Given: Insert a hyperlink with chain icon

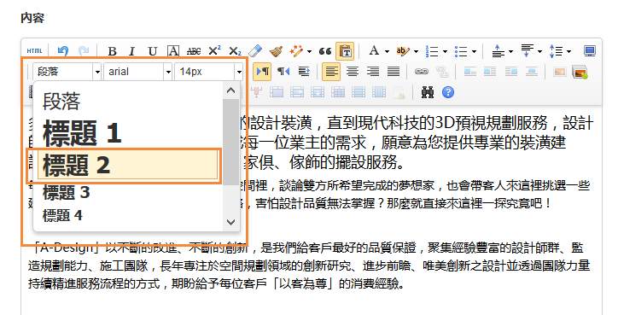Looking at the screenshot, I should tap(422, 72).
